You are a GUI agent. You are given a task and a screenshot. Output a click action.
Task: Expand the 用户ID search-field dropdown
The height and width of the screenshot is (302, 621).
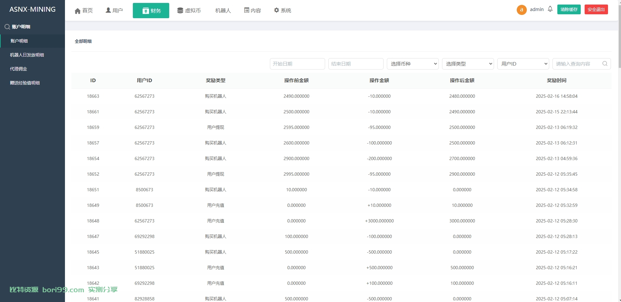pos(523,64)
